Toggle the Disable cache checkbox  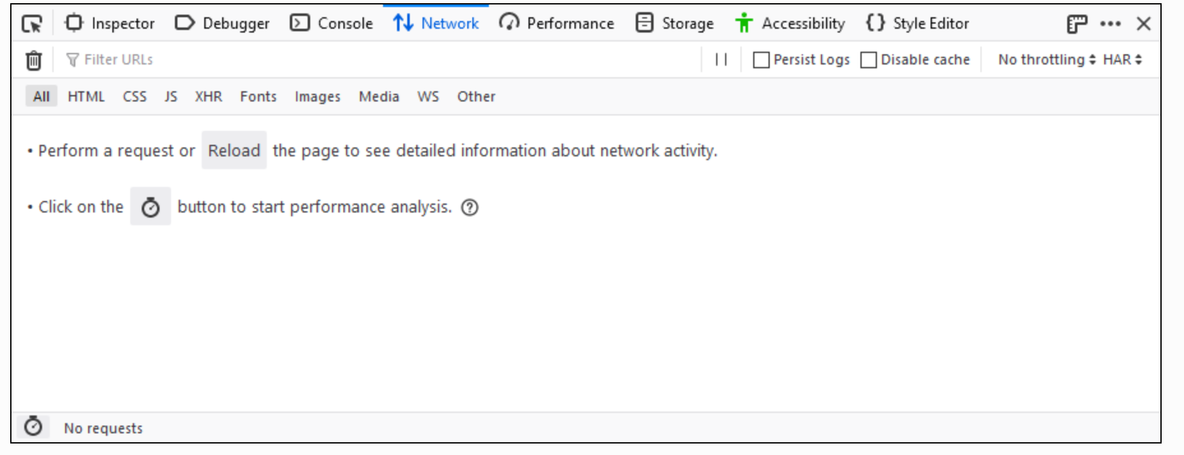coord(869,60)
